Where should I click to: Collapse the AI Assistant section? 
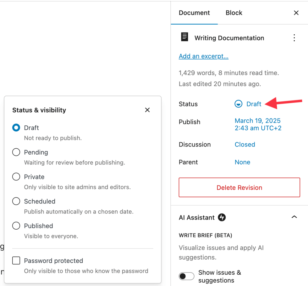294,217
